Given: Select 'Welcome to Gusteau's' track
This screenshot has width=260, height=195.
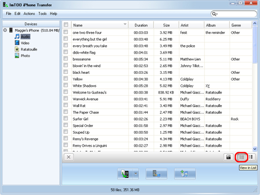Looking at the screenshot, I should (x=89, y=93).
